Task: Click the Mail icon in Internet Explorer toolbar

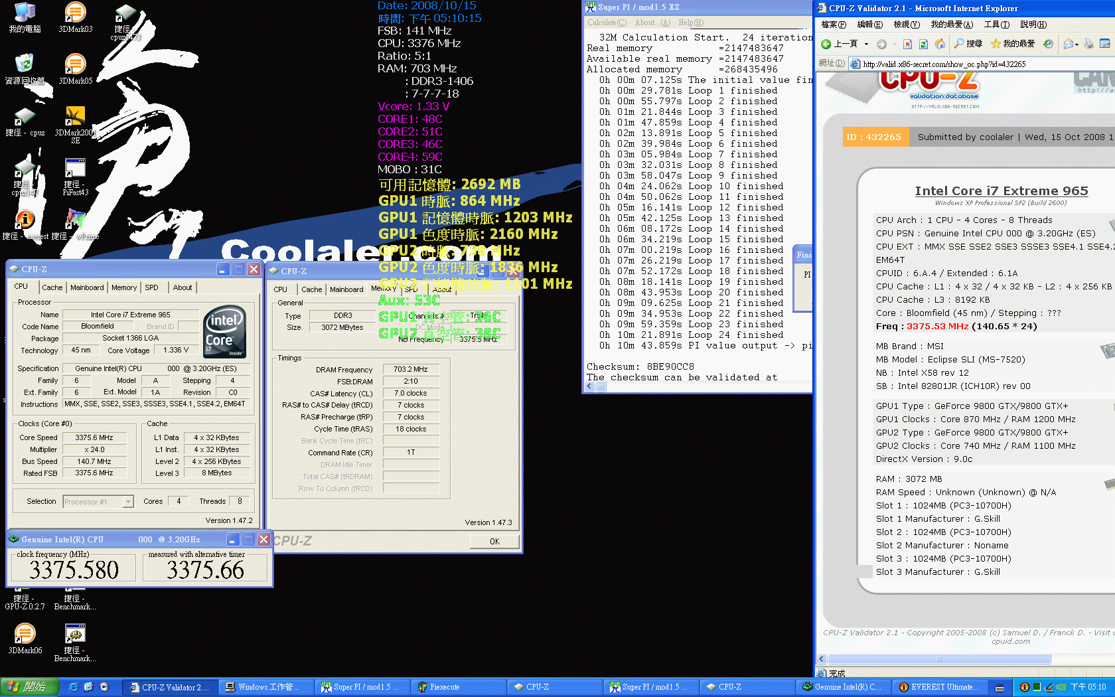Action: coord(1068,44)
